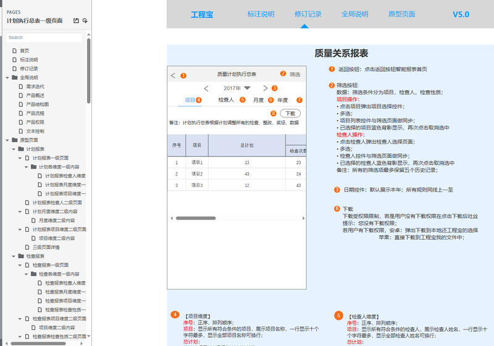
Task: Collapse the 计划报表项目维度二级页面 node
Action: point(20,229)
